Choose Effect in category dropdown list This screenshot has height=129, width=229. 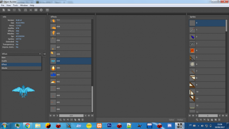click(x=21, y=64)
